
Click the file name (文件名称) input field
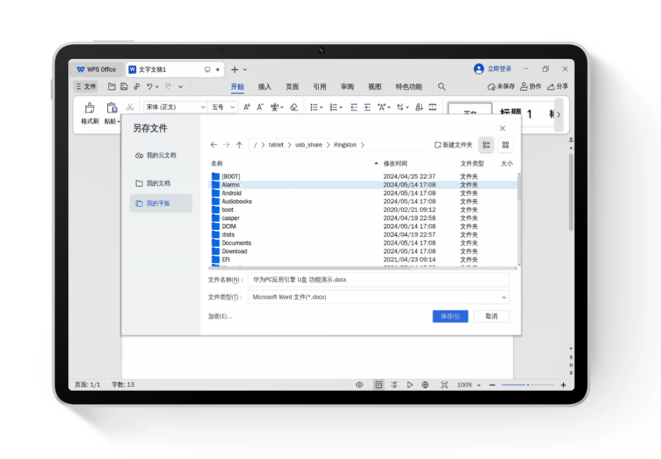378,279
